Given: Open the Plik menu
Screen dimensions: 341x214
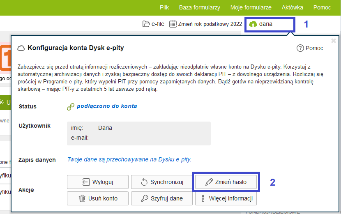Looking at the screenshot, I should (x=164, y=7).
